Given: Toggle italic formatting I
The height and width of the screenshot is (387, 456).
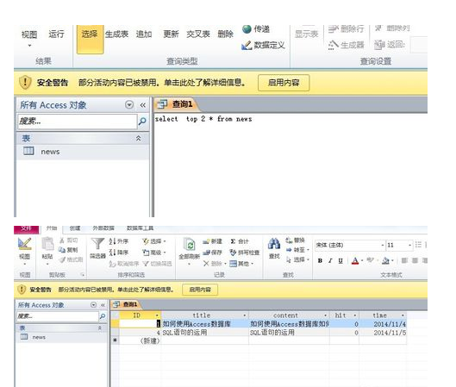Looking at the screenshot, I should click(x=330, y=261).
